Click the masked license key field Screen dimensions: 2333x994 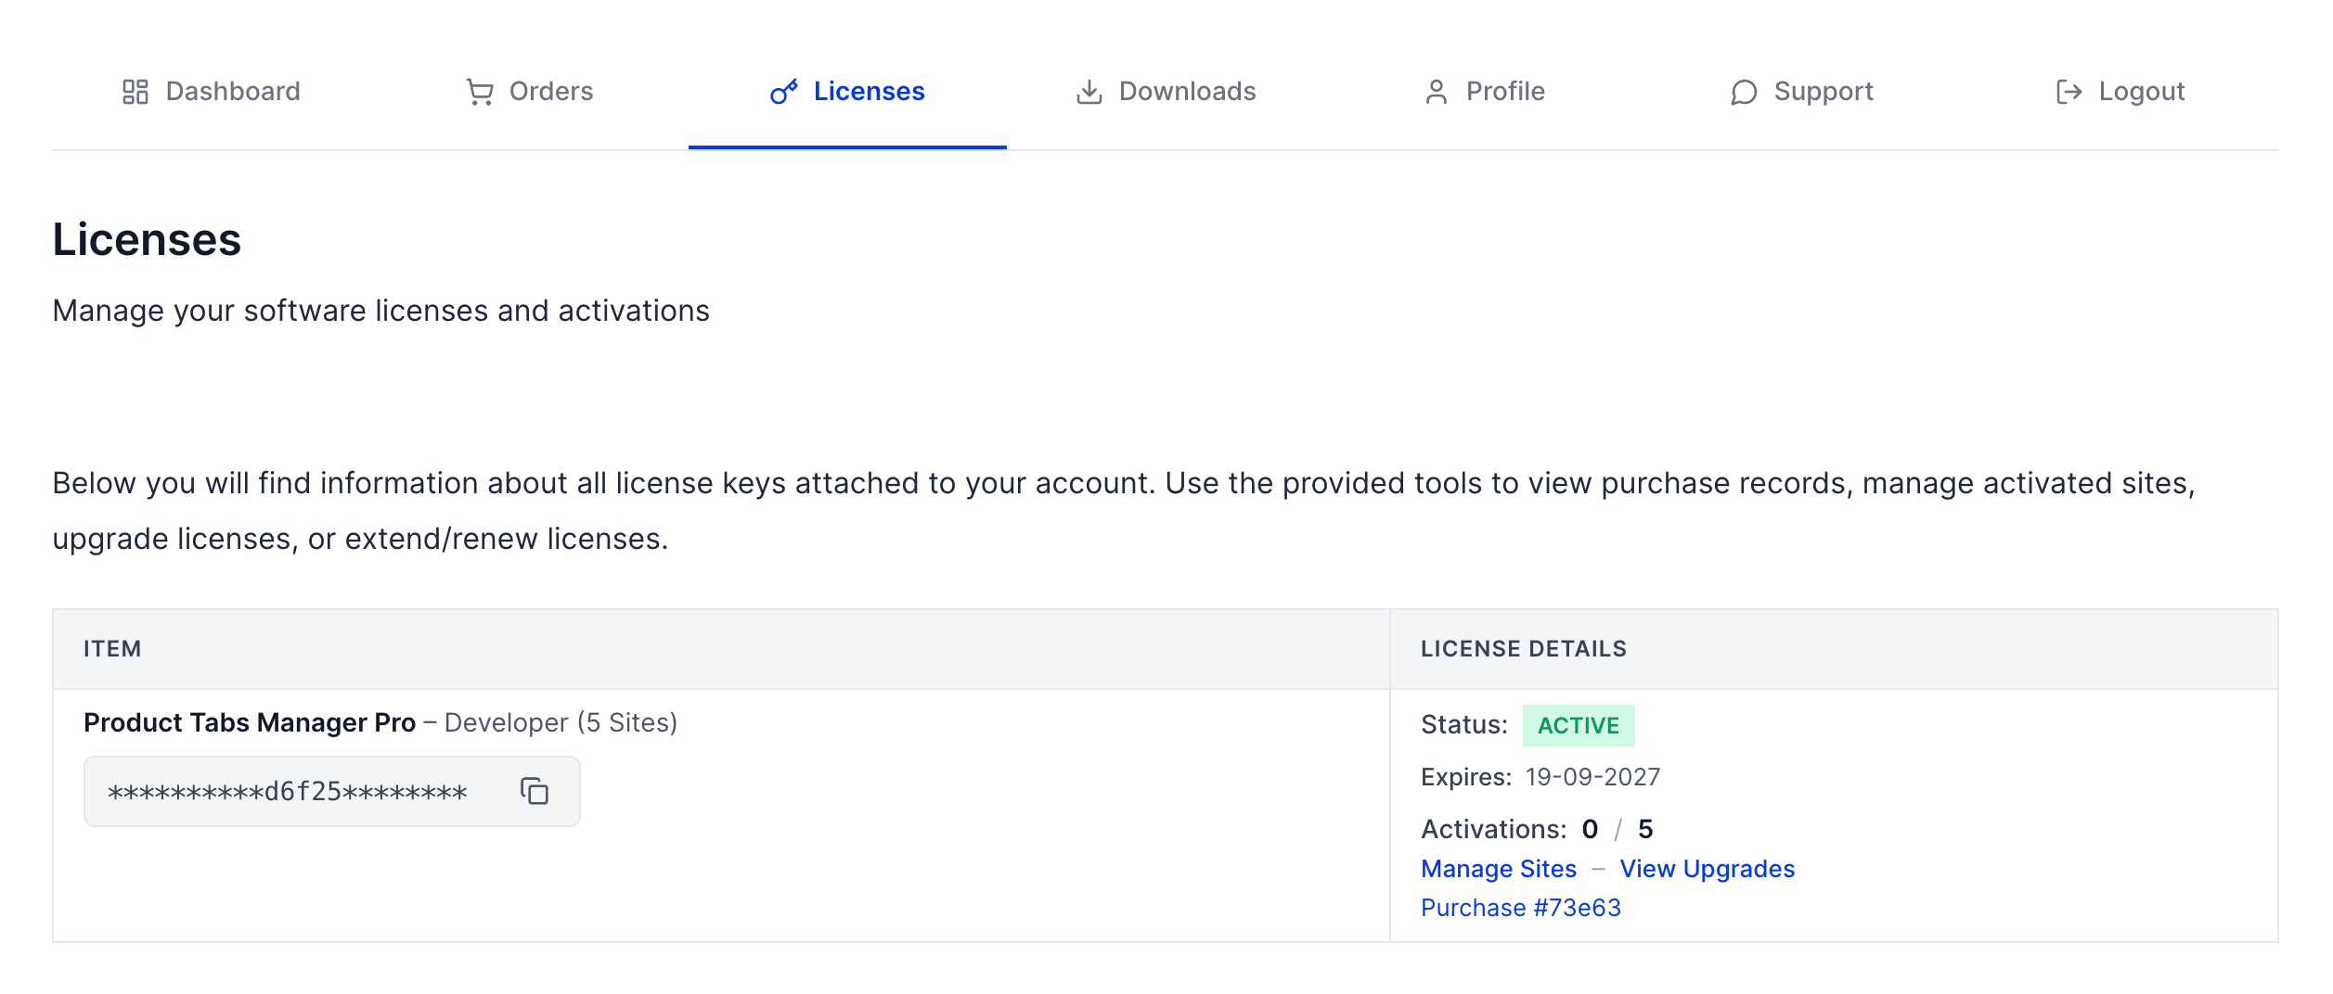pyautogui.click(x=332, y=791)
